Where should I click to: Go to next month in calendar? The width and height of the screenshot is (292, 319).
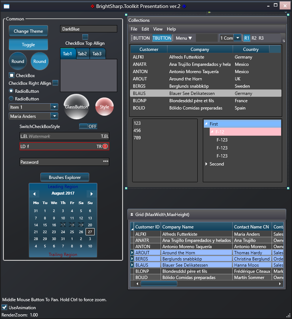(x=92, y=194)
